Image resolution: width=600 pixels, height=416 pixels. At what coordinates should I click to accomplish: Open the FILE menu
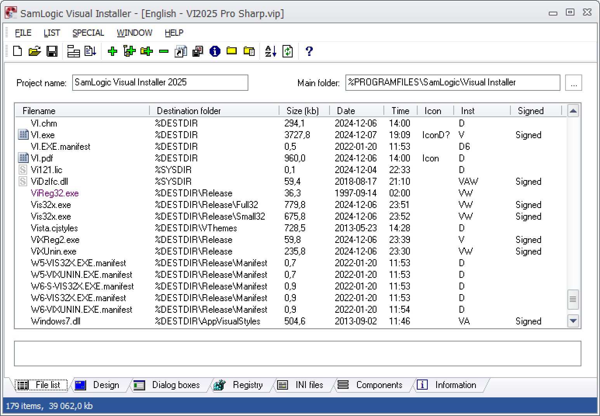pos(23,33)
